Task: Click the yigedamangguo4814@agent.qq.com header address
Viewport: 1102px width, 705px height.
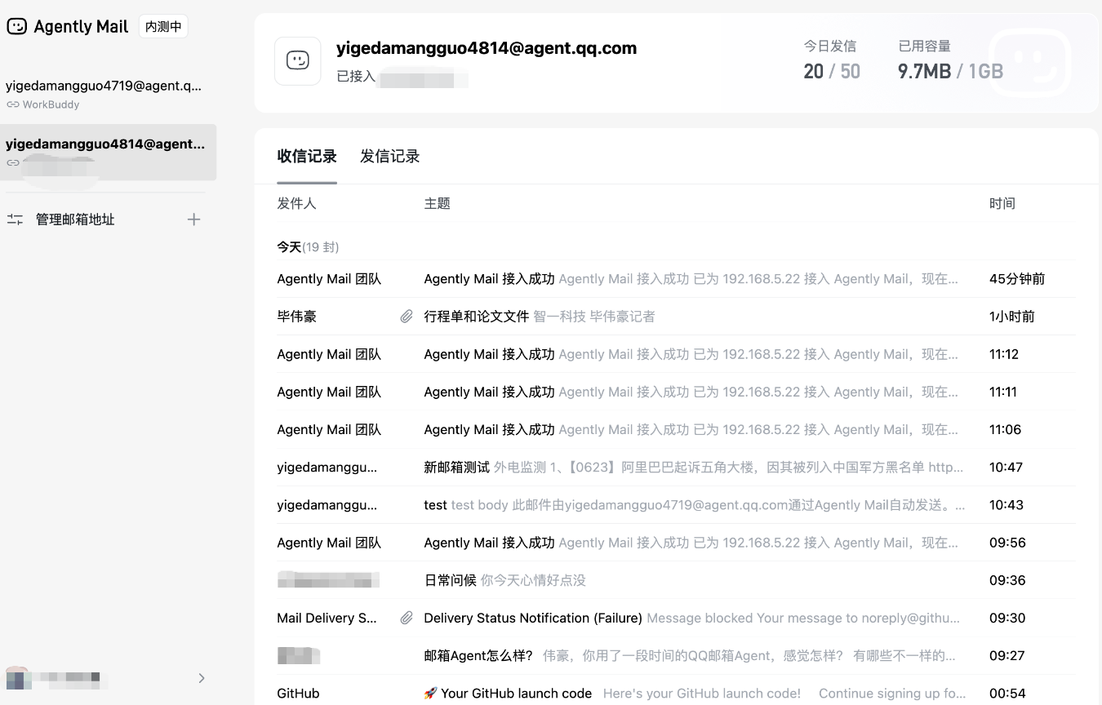Action: 487,48
